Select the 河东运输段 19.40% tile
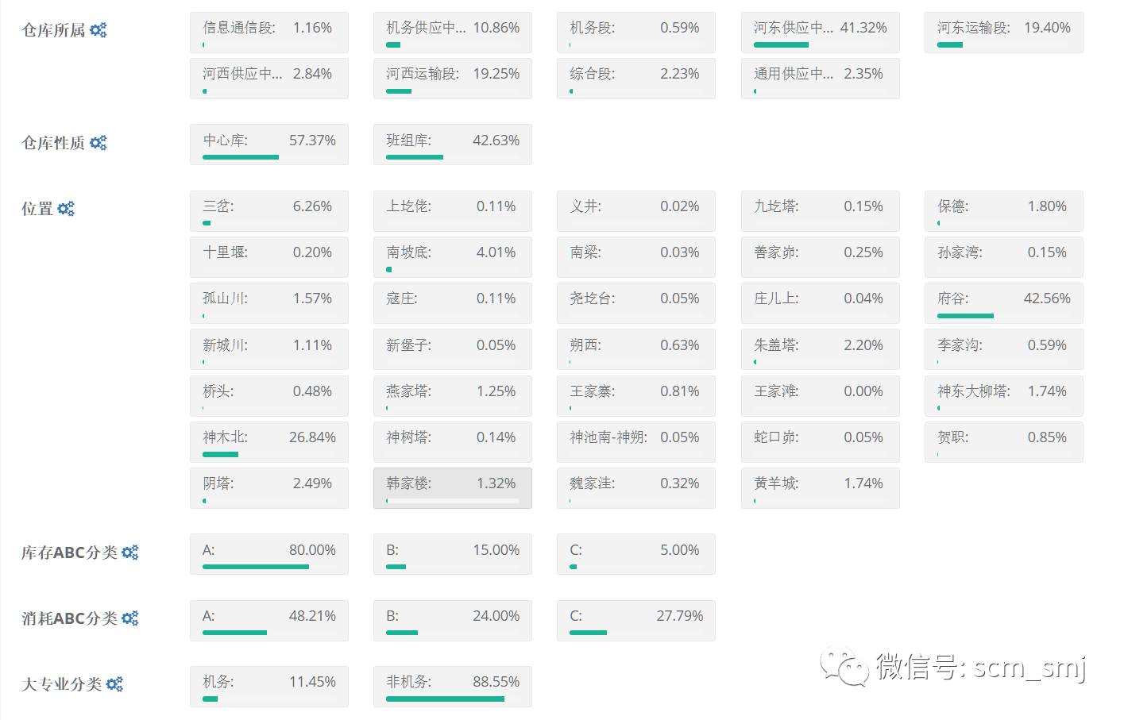The height and width of the screenshot is (720, 1124). pyautogui.click(x=1003, y=33)
